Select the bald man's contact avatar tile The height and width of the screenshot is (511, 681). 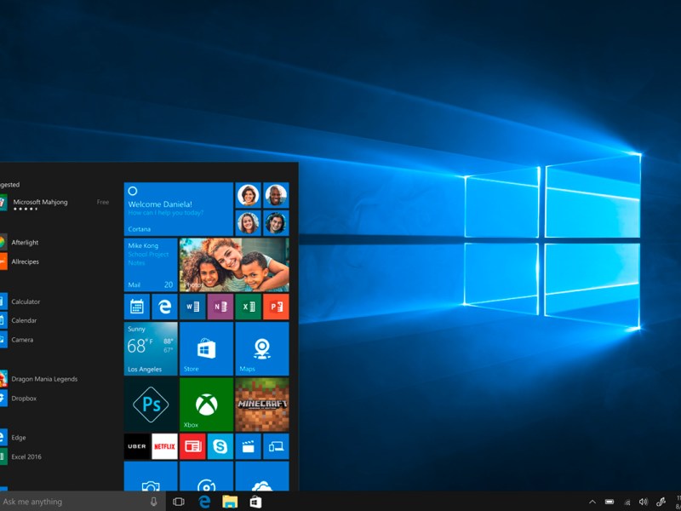(x=276, y=195)
